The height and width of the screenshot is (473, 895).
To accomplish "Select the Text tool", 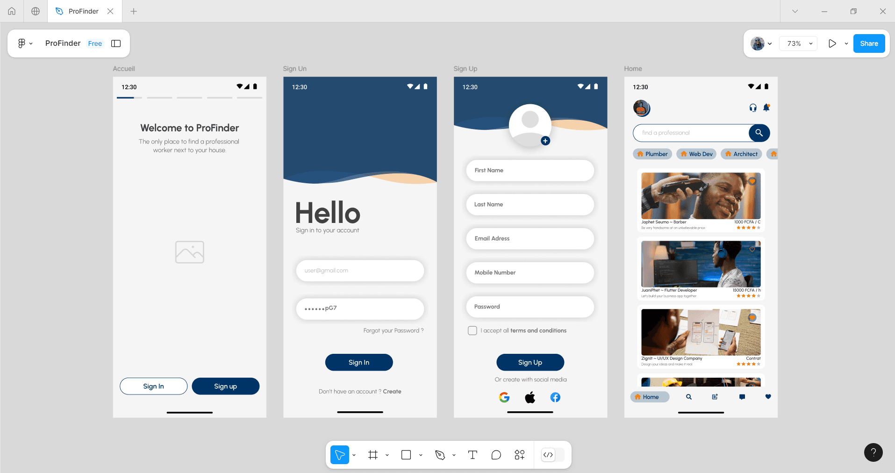I will point(473,455).
